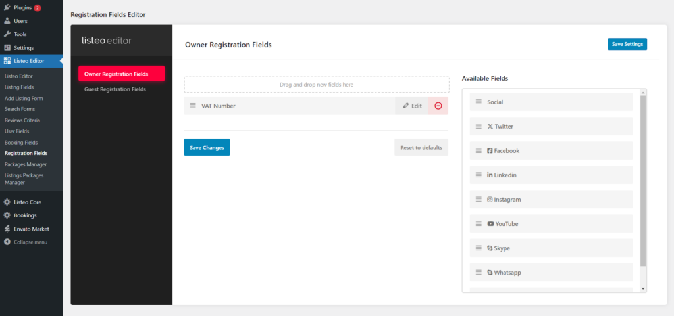This screenshot has width=674, height=316.
Task: Click the Skype logo icon
Action: click(490, 248)
